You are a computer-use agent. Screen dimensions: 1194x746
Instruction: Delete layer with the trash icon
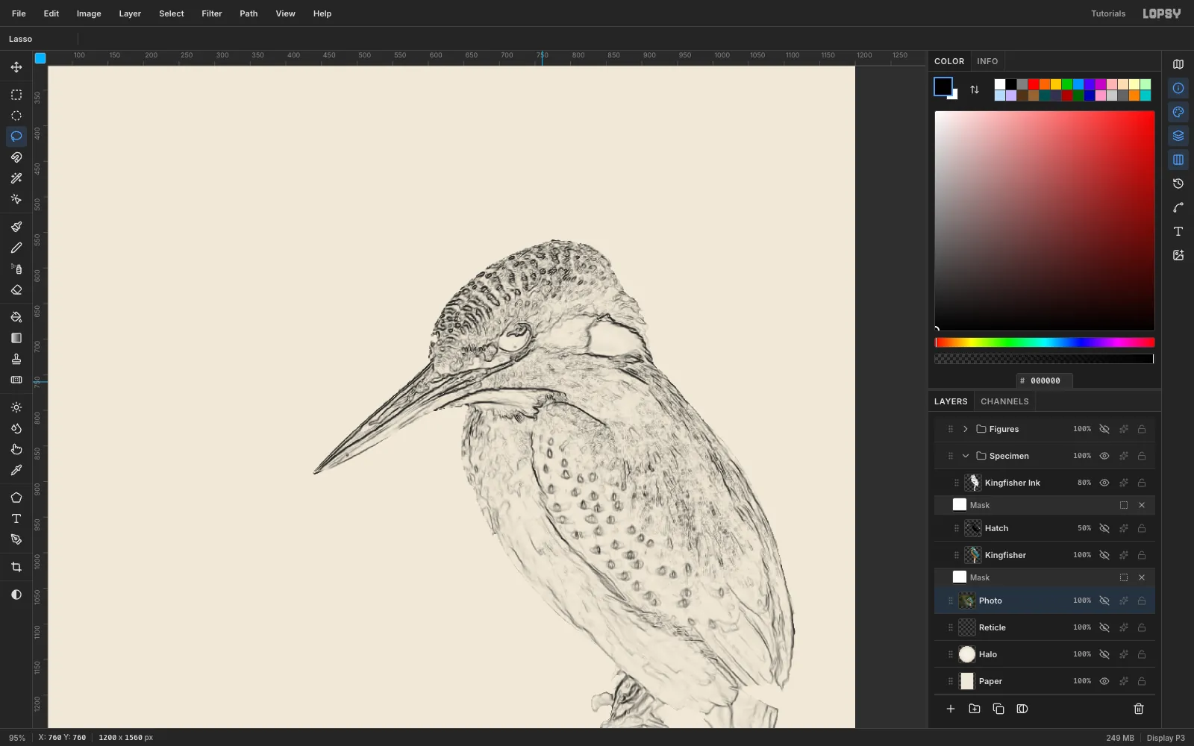(x=1139, y=709)
